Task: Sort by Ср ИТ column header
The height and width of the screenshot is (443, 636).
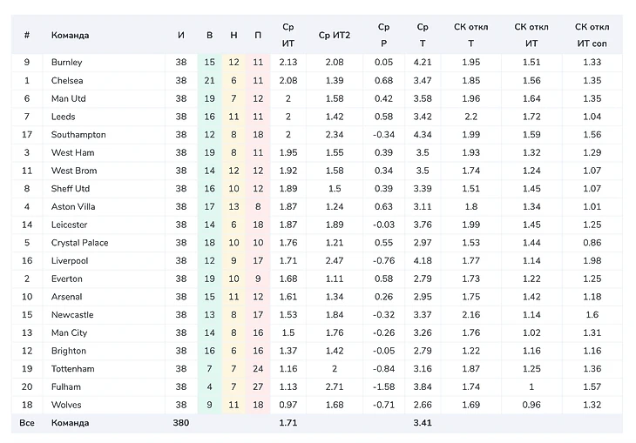Action: coord(288,35)
